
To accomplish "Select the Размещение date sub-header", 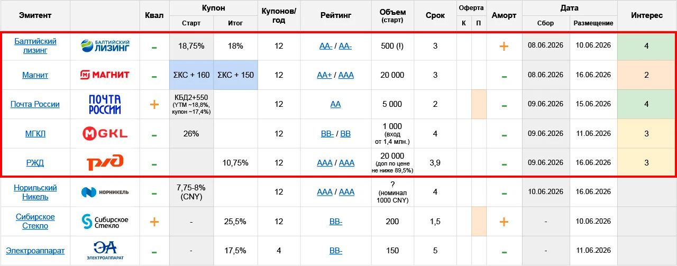I will click(x=593, y=23).
